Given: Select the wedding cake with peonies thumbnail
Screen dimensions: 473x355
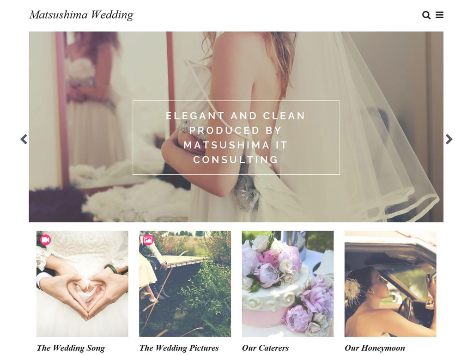Looking at the screenshot, I should click(x=288, y=284).
